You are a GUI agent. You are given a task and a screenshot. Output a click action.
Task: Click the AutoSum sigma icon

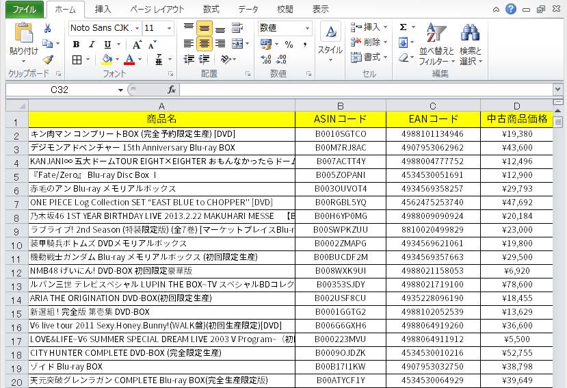pos(404,27)
